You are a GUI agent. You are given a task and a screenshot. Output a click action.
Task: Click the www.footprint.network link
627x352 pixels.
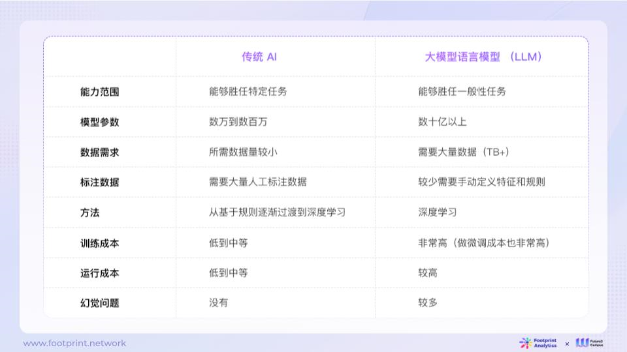tap(74, 344)
